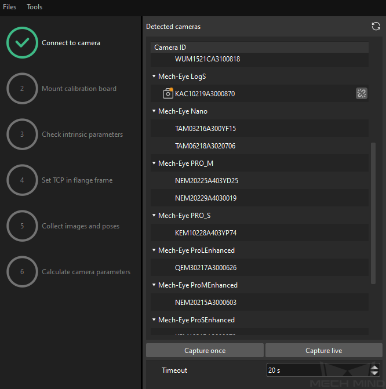
Task: Click the camera icon beside KAC10219A3000870
Action: 168,93
